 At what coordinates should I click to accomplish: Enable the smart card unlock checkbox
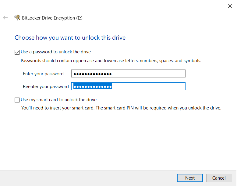tap(17, 100)
